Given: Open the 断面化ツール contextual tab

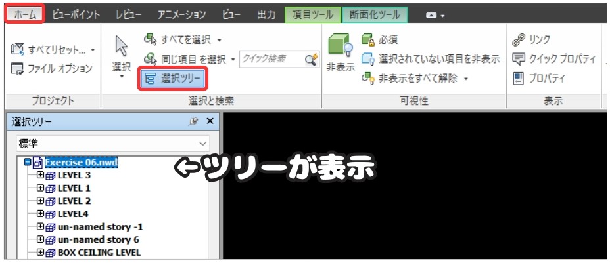Looking at the screenshot, I should point(375,15).
